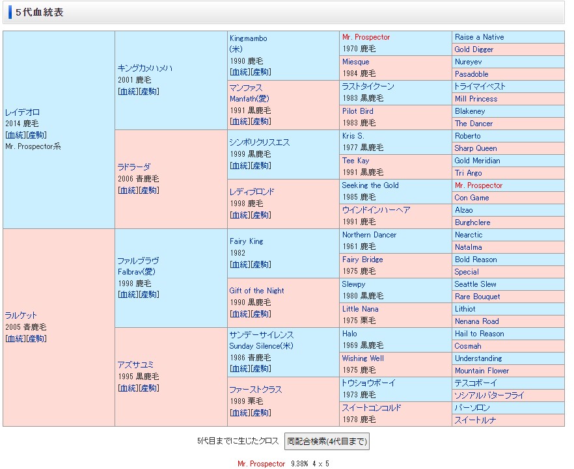Open the ファルブラヴ horse page
Viewport: 574px width, 469px height.
(138, 260)
